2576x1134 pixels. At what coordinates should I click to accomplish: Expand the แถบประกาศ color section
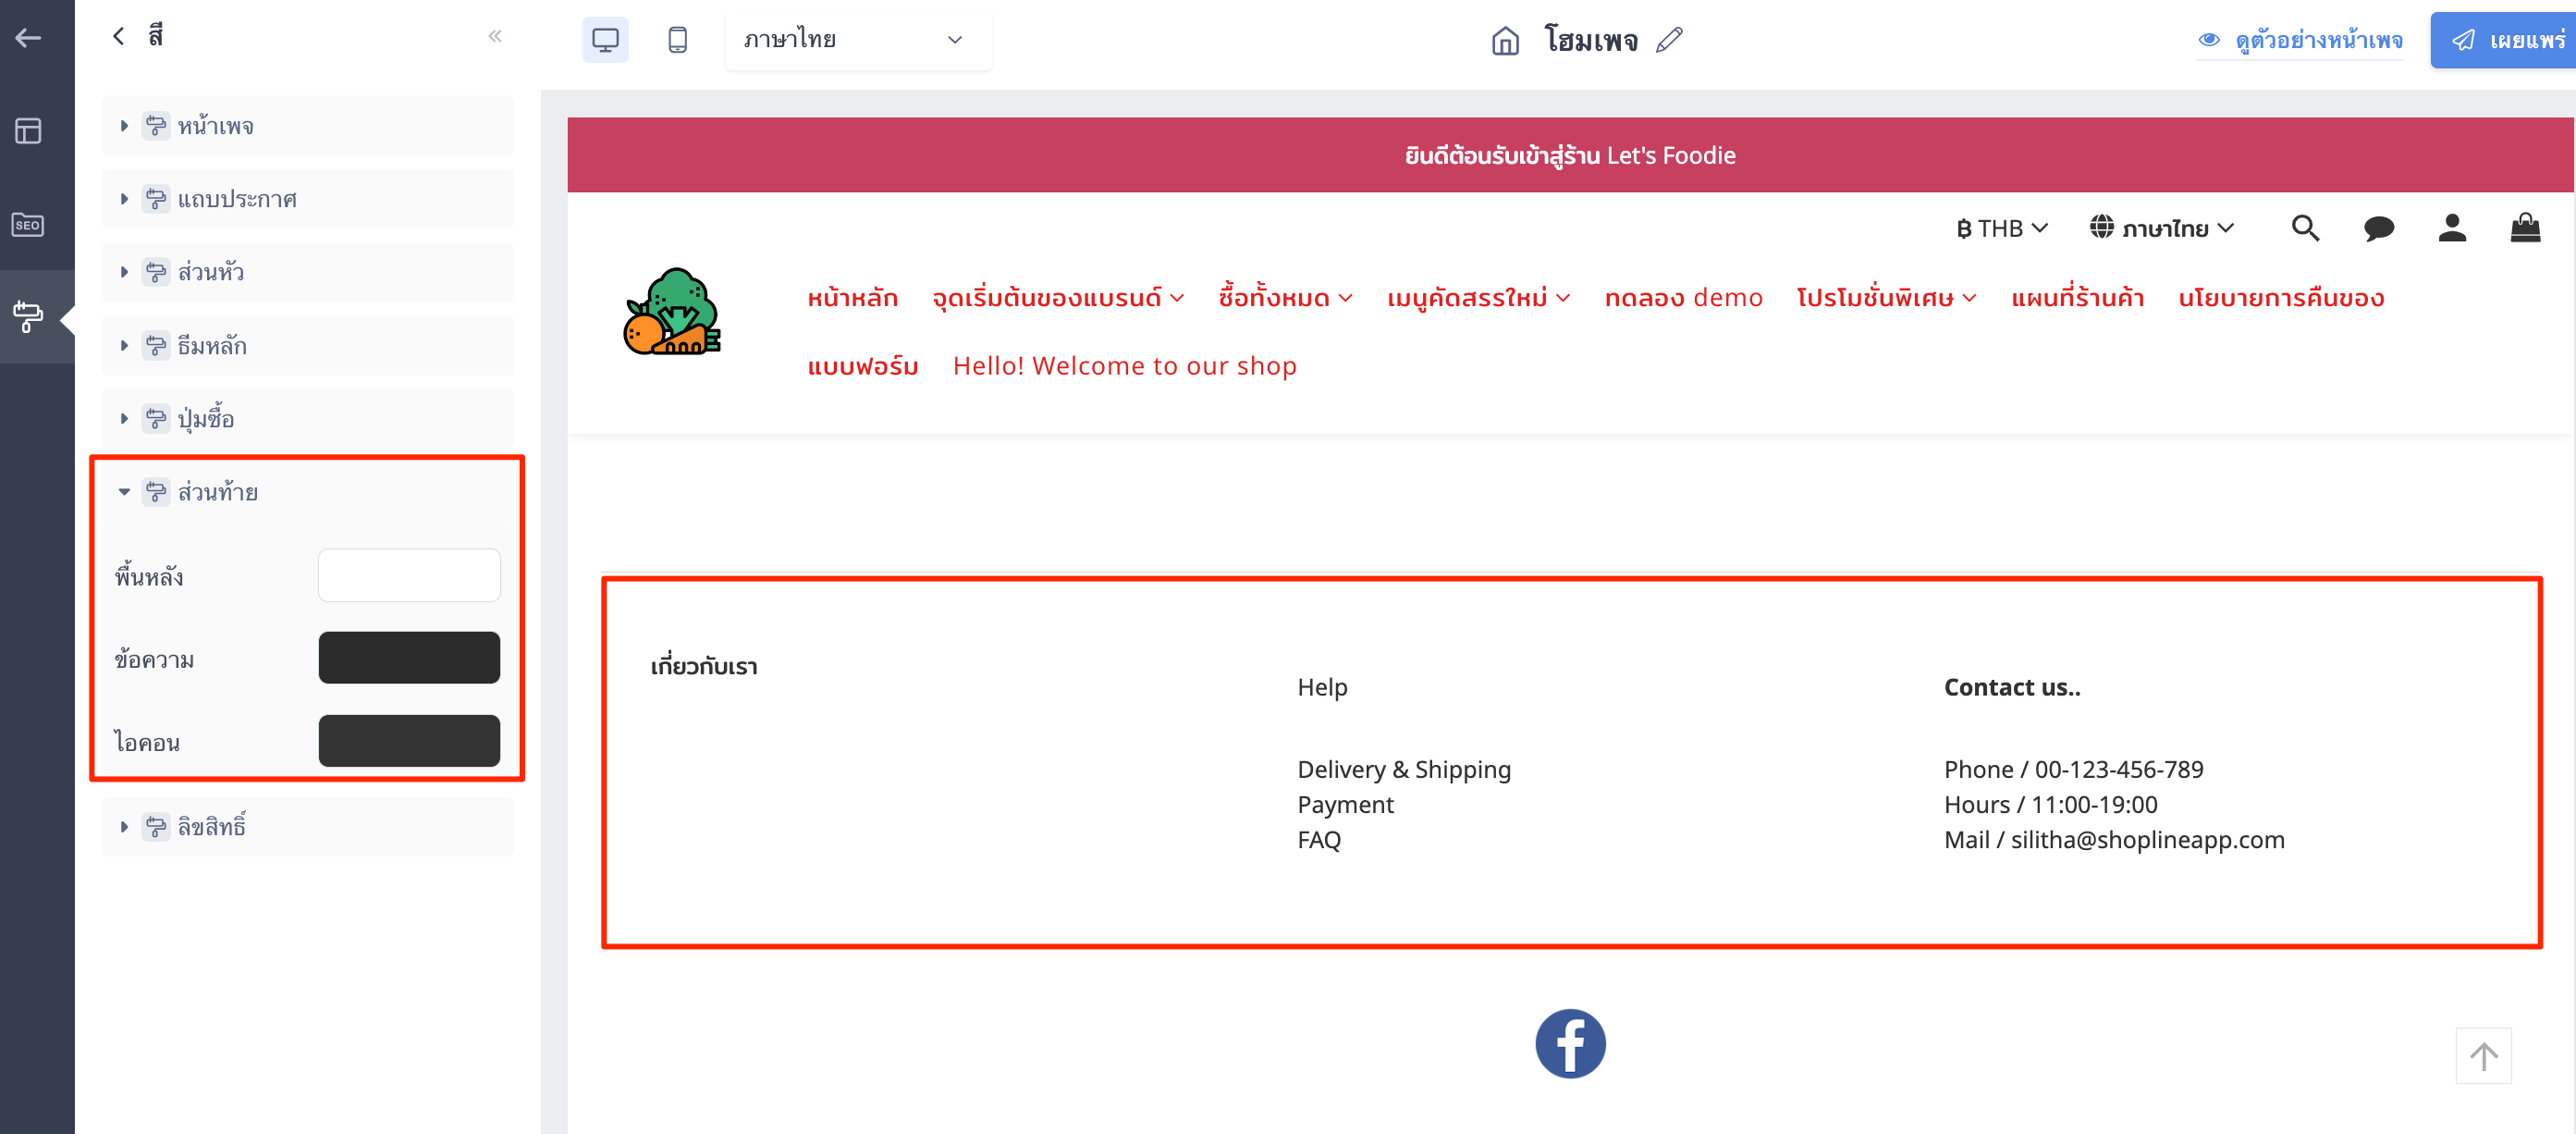[307, 199]
